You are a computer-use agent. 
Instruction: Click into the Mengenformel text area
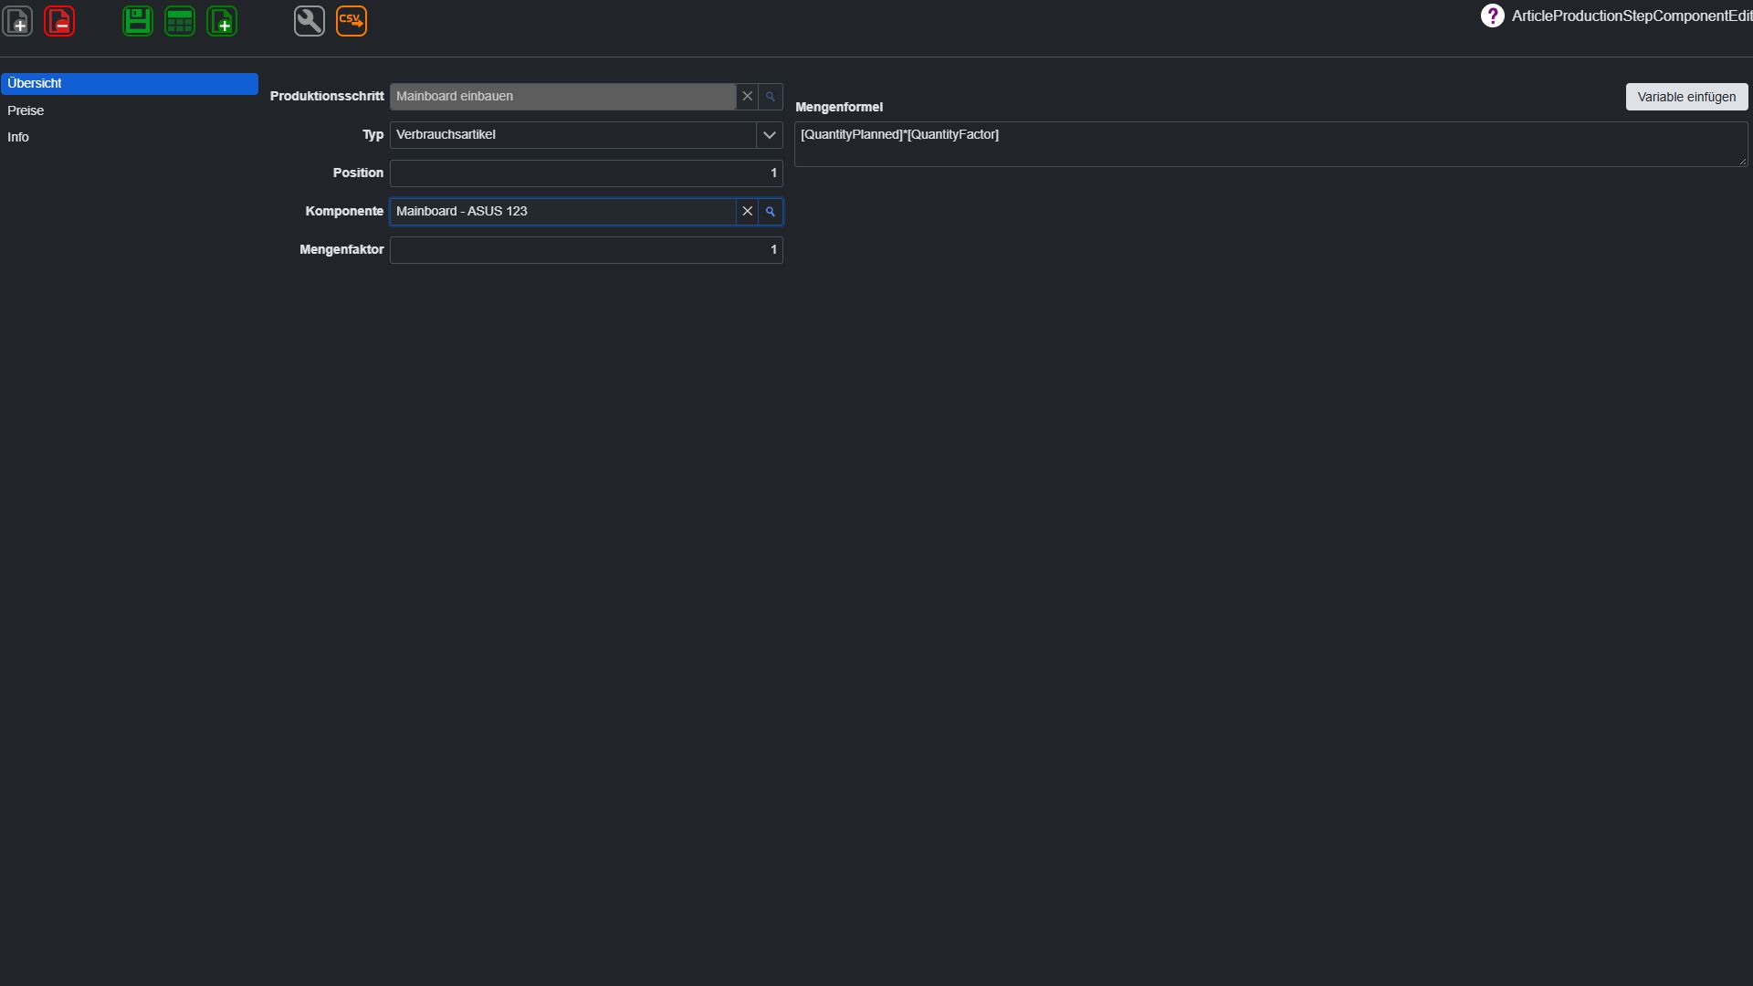[x=1271, y=144]
